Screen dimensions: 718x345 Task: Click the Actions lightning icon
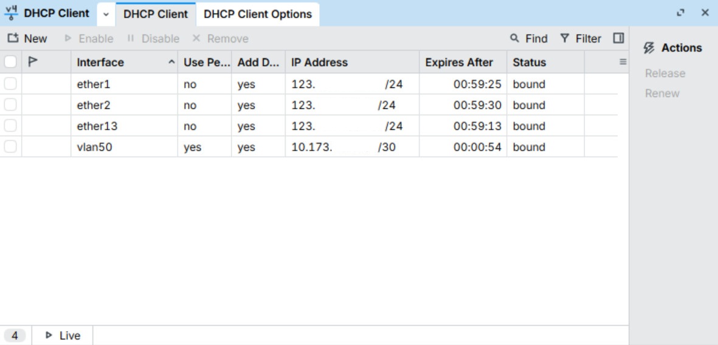point(649,48)
